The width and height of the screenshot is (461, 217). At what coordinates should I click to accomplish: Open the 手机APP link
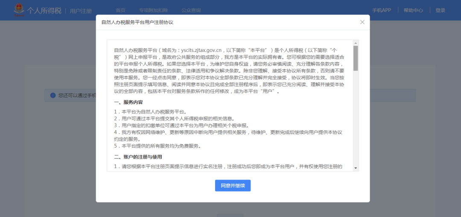[x=381, y=10]
